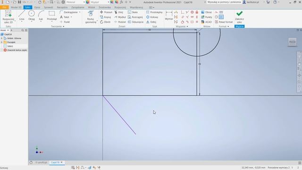This screenshot has height=170, width=302.
Task: Click the Rzutuj geometrię tool
Action: (x=91, y=17)
